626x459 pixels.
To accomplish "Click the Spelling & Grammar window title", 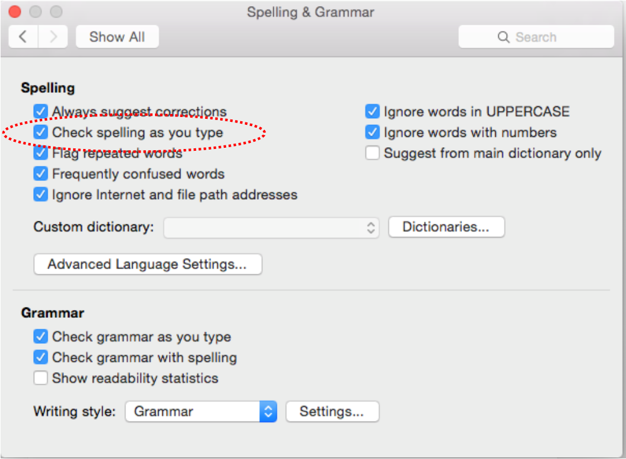I will pos(310,12).
